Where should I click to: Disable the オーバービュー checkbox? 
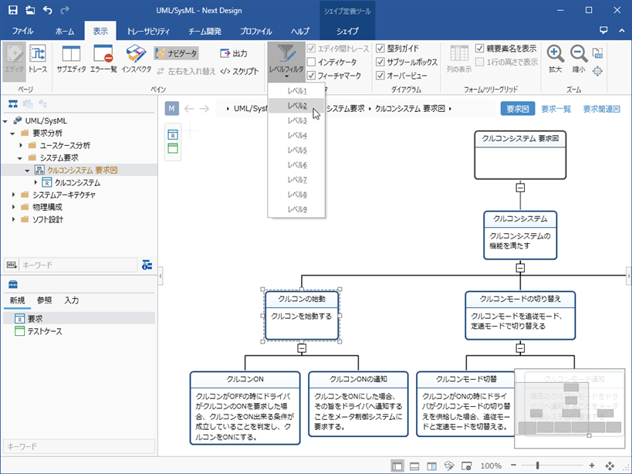pyautogui.click(x=380, y=76)
